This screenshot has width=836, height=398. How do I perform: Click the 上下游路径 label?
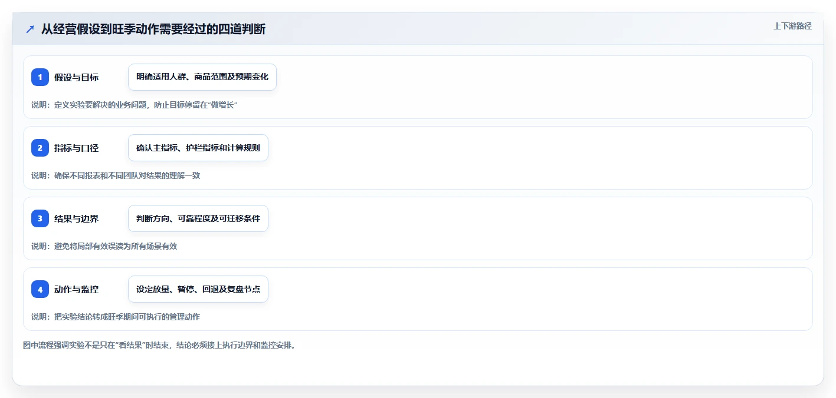pyautogui.click(x=792, y=26)
